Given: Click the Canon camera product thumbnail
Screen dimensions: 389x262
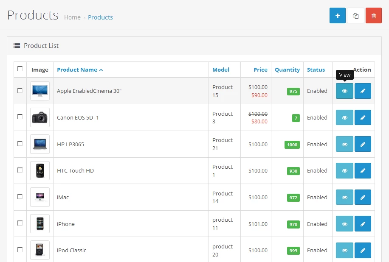Looking at the screenshot, I should [x=40, y=117].
